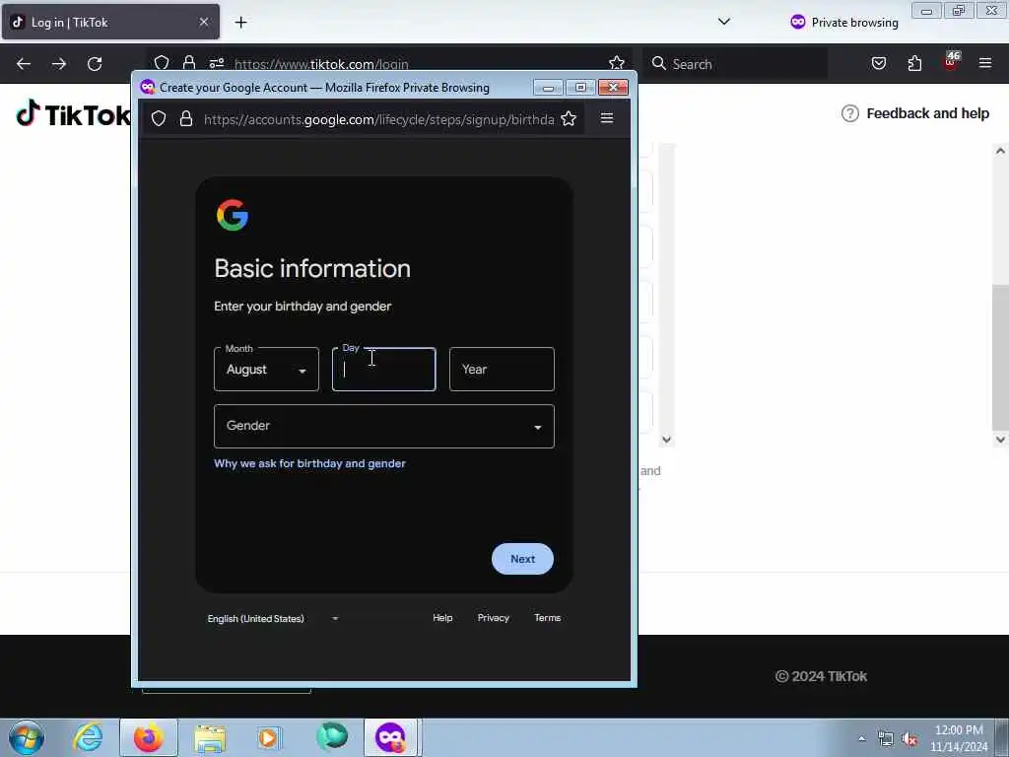Bookmark the Google signup page star
Screen dimensions: 1009x757
coord(569,118)
